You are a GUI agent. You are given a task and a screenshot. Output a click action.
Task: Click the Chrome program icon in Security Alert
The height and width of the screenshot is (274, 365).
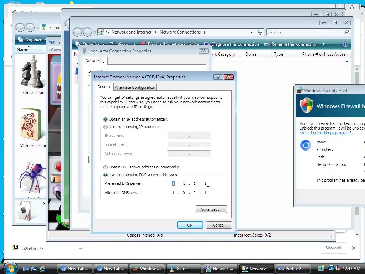pos(305,145)
